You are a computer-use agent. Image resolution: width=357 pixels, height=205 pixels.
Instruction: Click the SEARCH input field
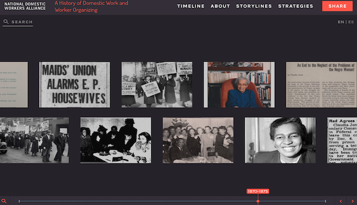click(18, 22)
